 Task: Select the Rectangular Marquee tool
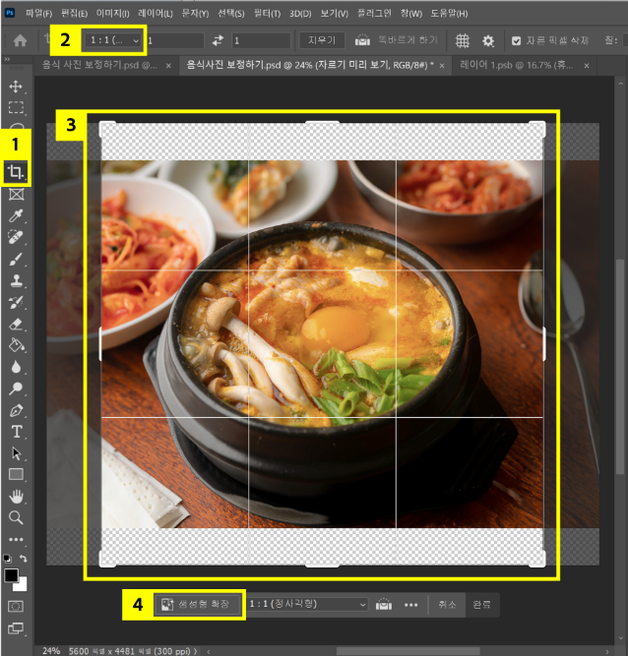click(x=16, y=107)
